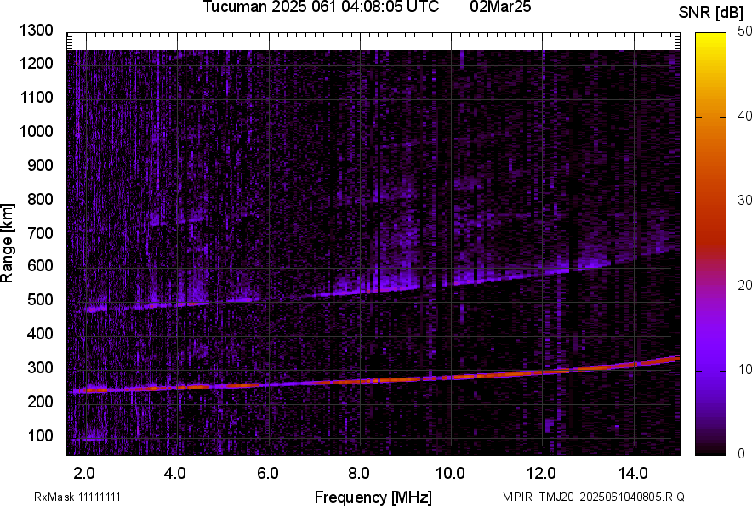Viewport: 752px width, 506px height.
Task: Click the '50' tick label on the colorbar
Action: point(745,31)
